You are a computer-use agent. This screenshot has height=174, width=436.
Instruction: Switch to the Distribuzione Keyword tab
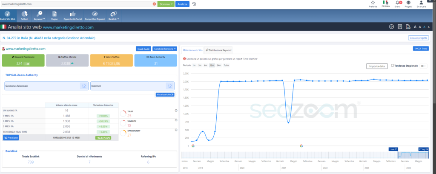(218, 50)
